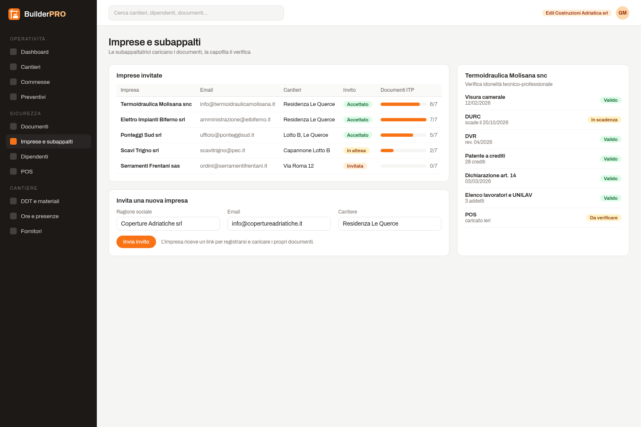Click the Ragione sociale input field

[x=168, y=224]
